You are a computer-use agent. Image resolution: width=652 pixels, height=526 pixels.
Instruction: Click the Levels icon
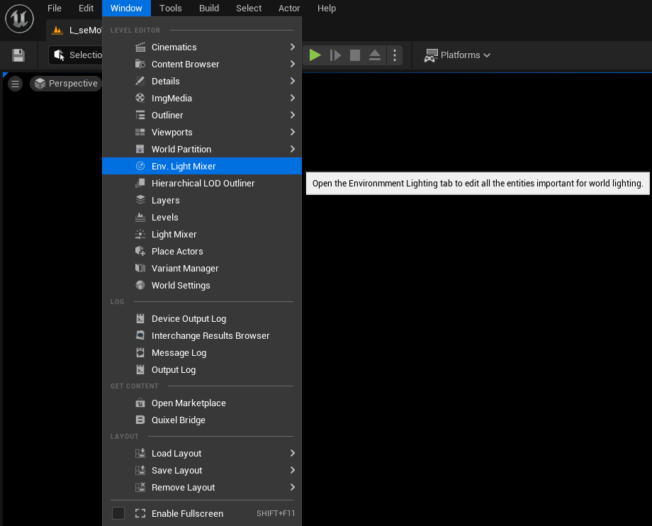click(x=140, y=218)
